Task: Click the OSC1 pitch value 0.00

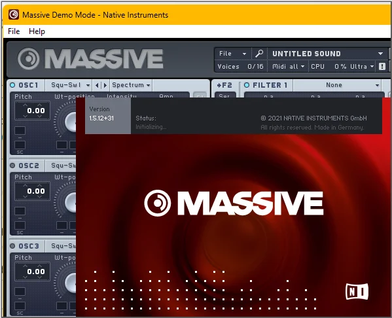Action: click(x=36, y=111)
